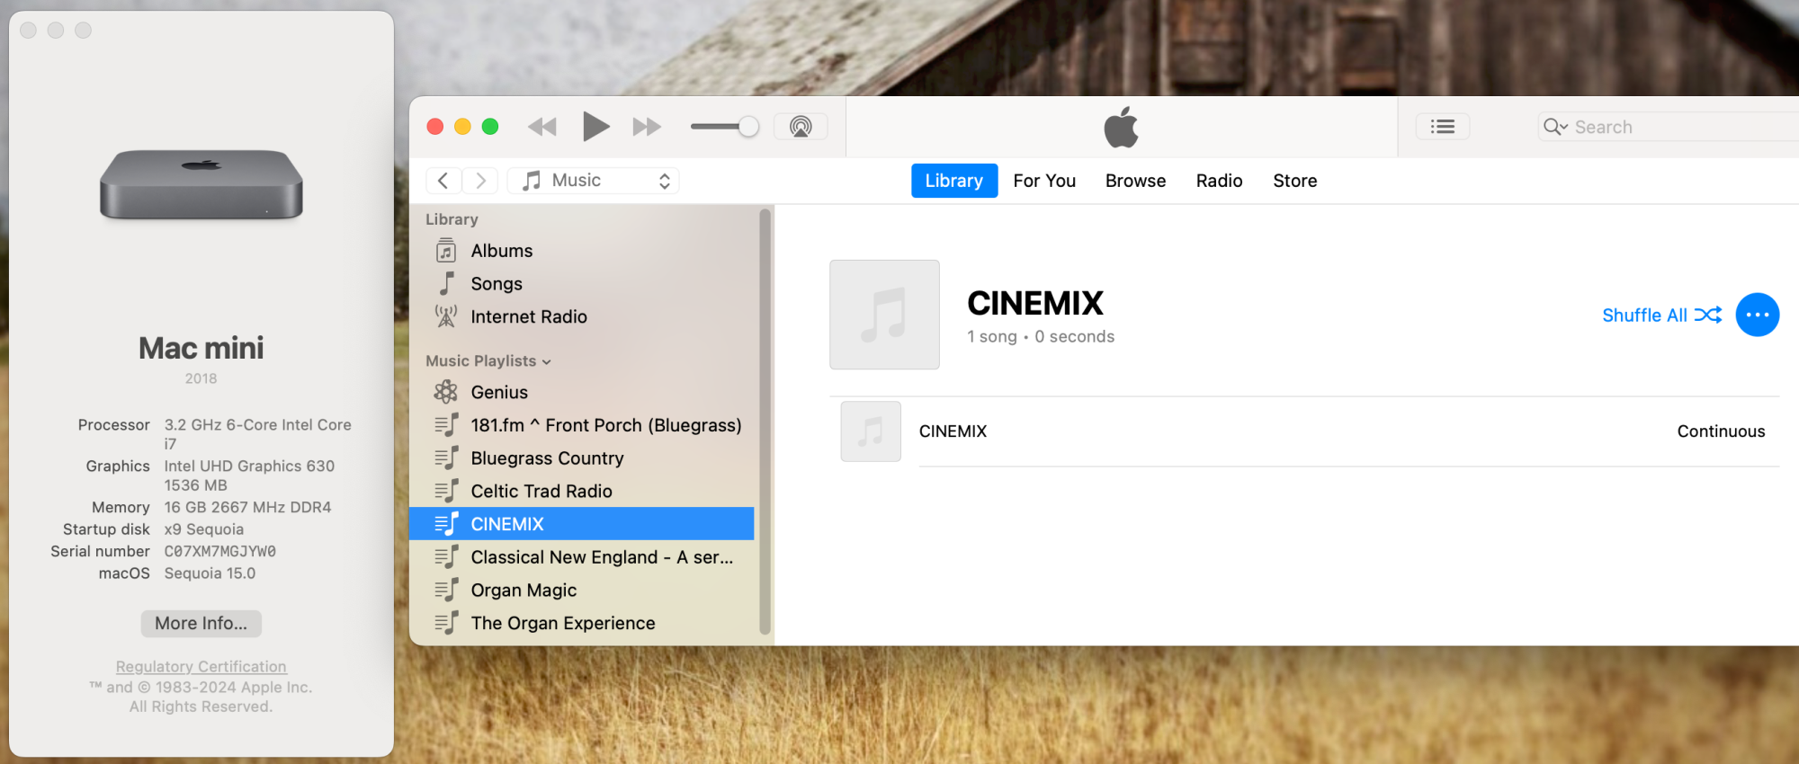The image size is (1799, 764).
Task: Go forward with the right chevron
Action: [x=481, y=181]
